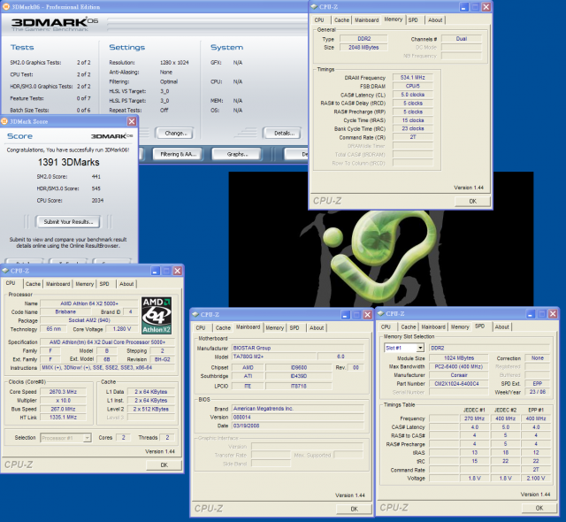Open the Slot #1 dropdown in SPD window

[420, 348]
